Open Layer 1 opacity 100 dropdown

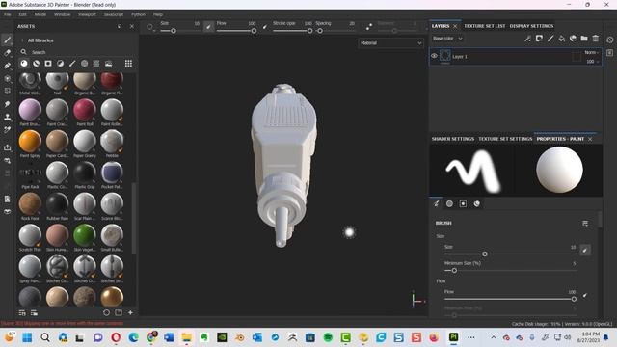point(593,62)
